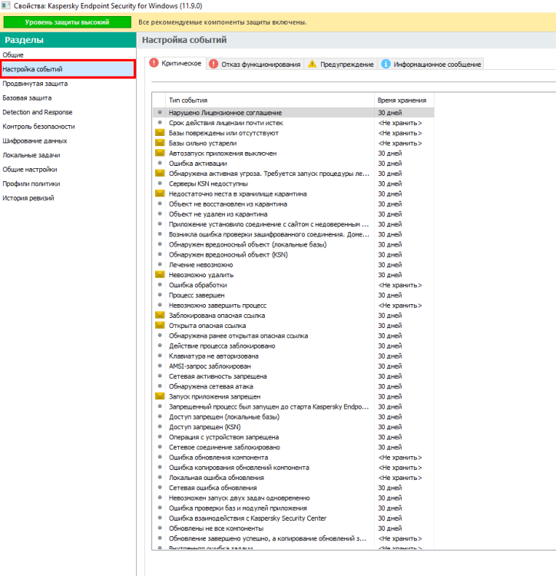Select 'Обнаружен вредоносный объект (локальные базы)' row

click(293, 244)
